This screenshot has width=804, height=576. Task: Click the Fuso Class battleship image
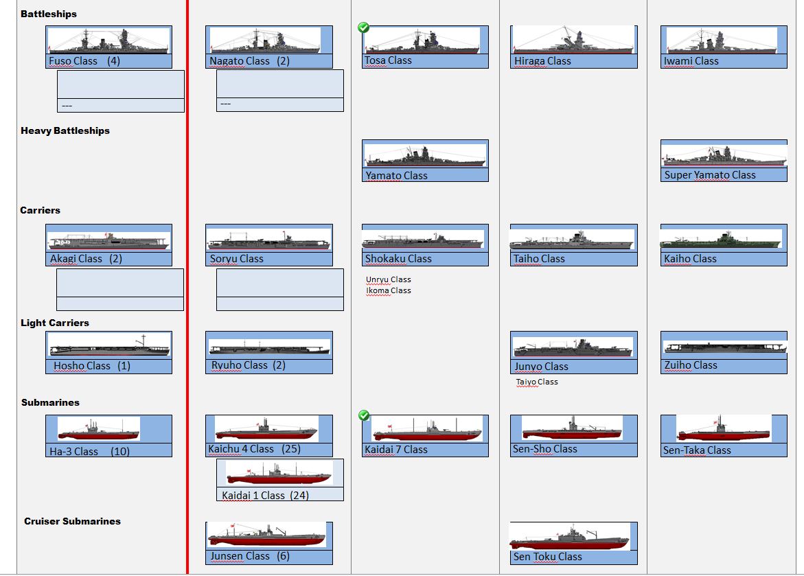coord(108,41)
